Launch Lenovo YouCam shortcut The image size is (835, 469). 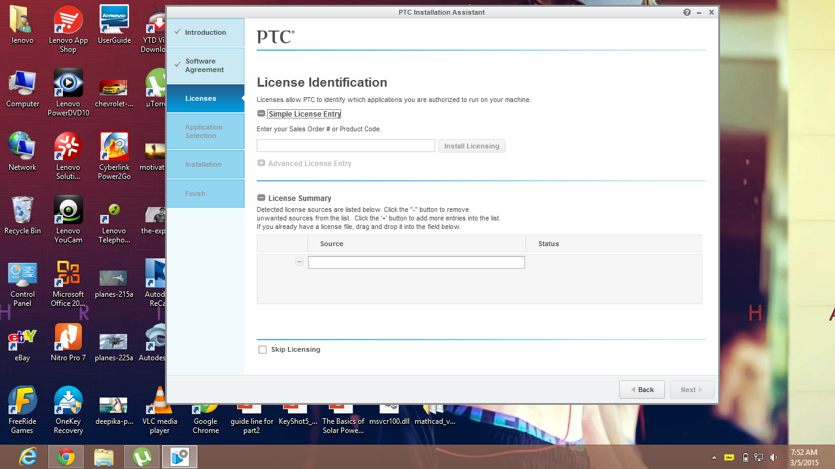pos(68,219)
